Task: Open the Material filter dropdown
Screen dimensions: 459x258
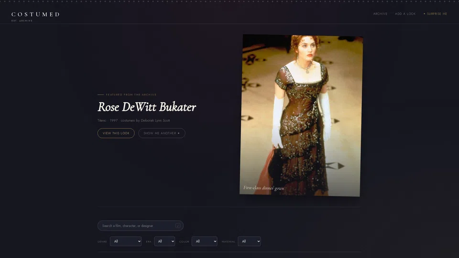Action: coord(249,241)
